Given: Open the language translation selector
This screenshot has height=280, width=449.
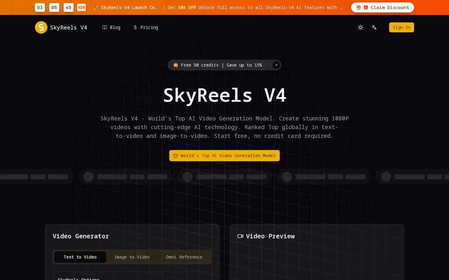Looking at the screenshot, I should (374, 27).
